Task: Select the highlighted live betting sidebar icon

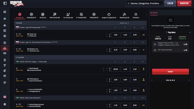Action: 5,48
